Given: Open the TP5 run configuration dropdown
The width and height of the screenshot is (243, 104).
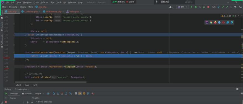Looking at the screenshot, I should click(x=182, y=7).
